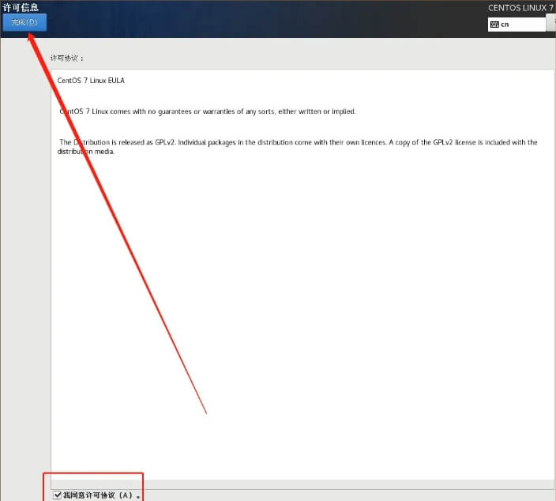Click the small mark after (A) label

pos(138,497)
